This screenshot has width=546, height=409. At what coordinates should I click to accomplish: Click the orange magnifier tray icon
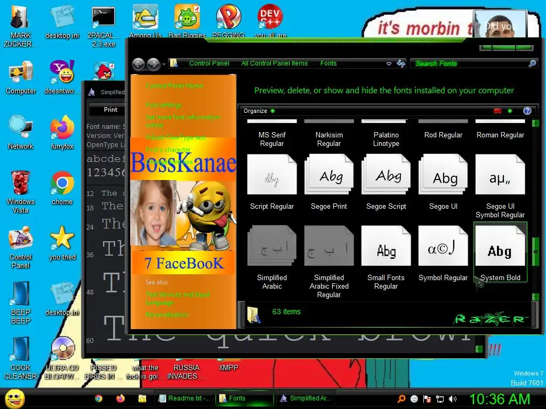coord(402,398)
